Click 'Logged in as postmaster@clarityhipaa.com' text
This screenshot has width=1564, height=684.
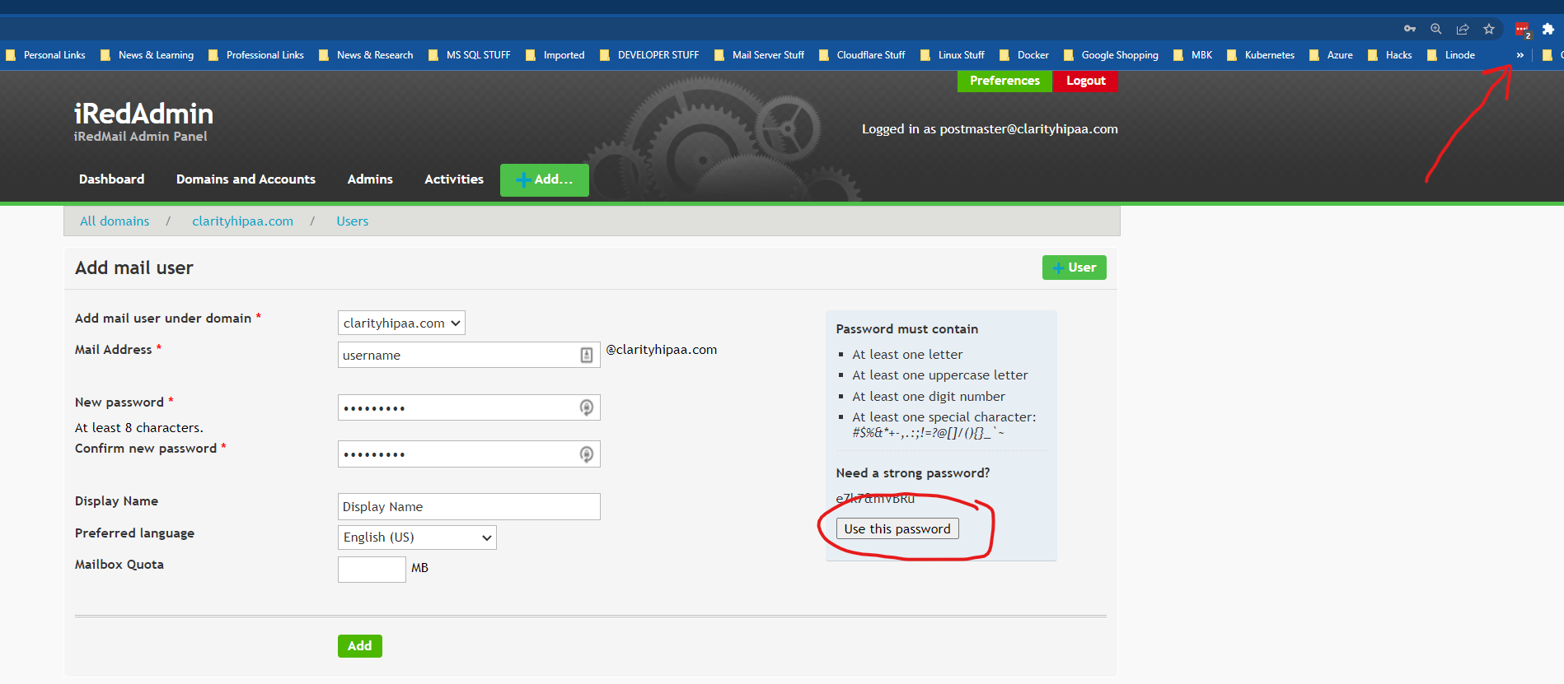(x=990, y=129)
